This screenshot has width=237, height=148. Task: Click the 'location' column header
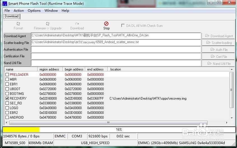(x=169, y=69)
